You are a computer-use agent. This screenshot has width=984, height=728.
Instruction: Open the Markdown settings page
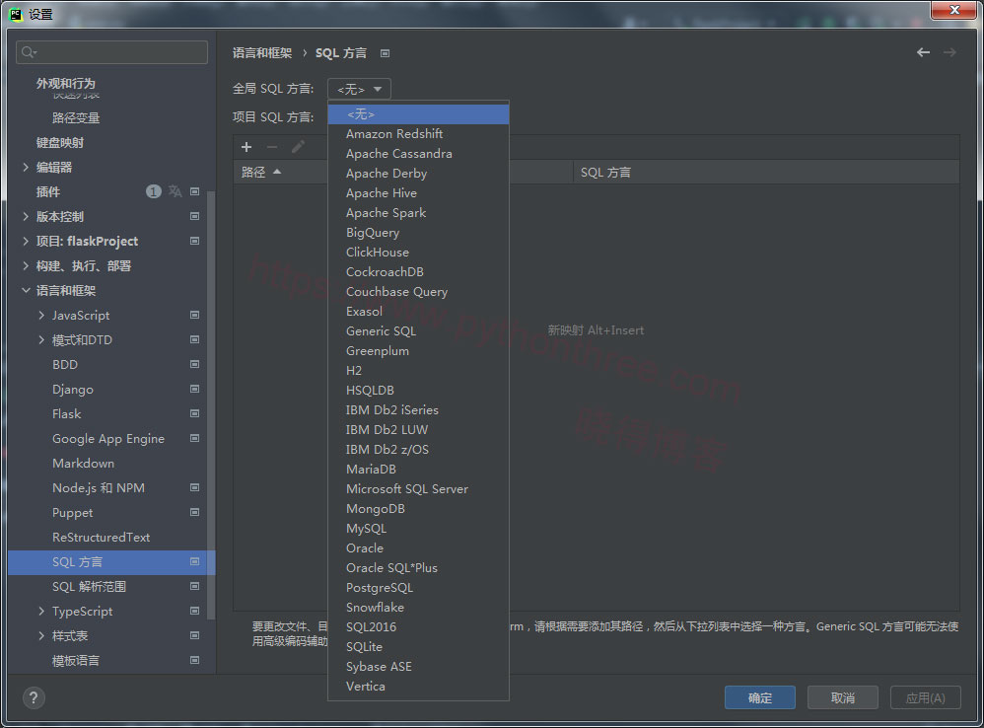pos(84,464)
